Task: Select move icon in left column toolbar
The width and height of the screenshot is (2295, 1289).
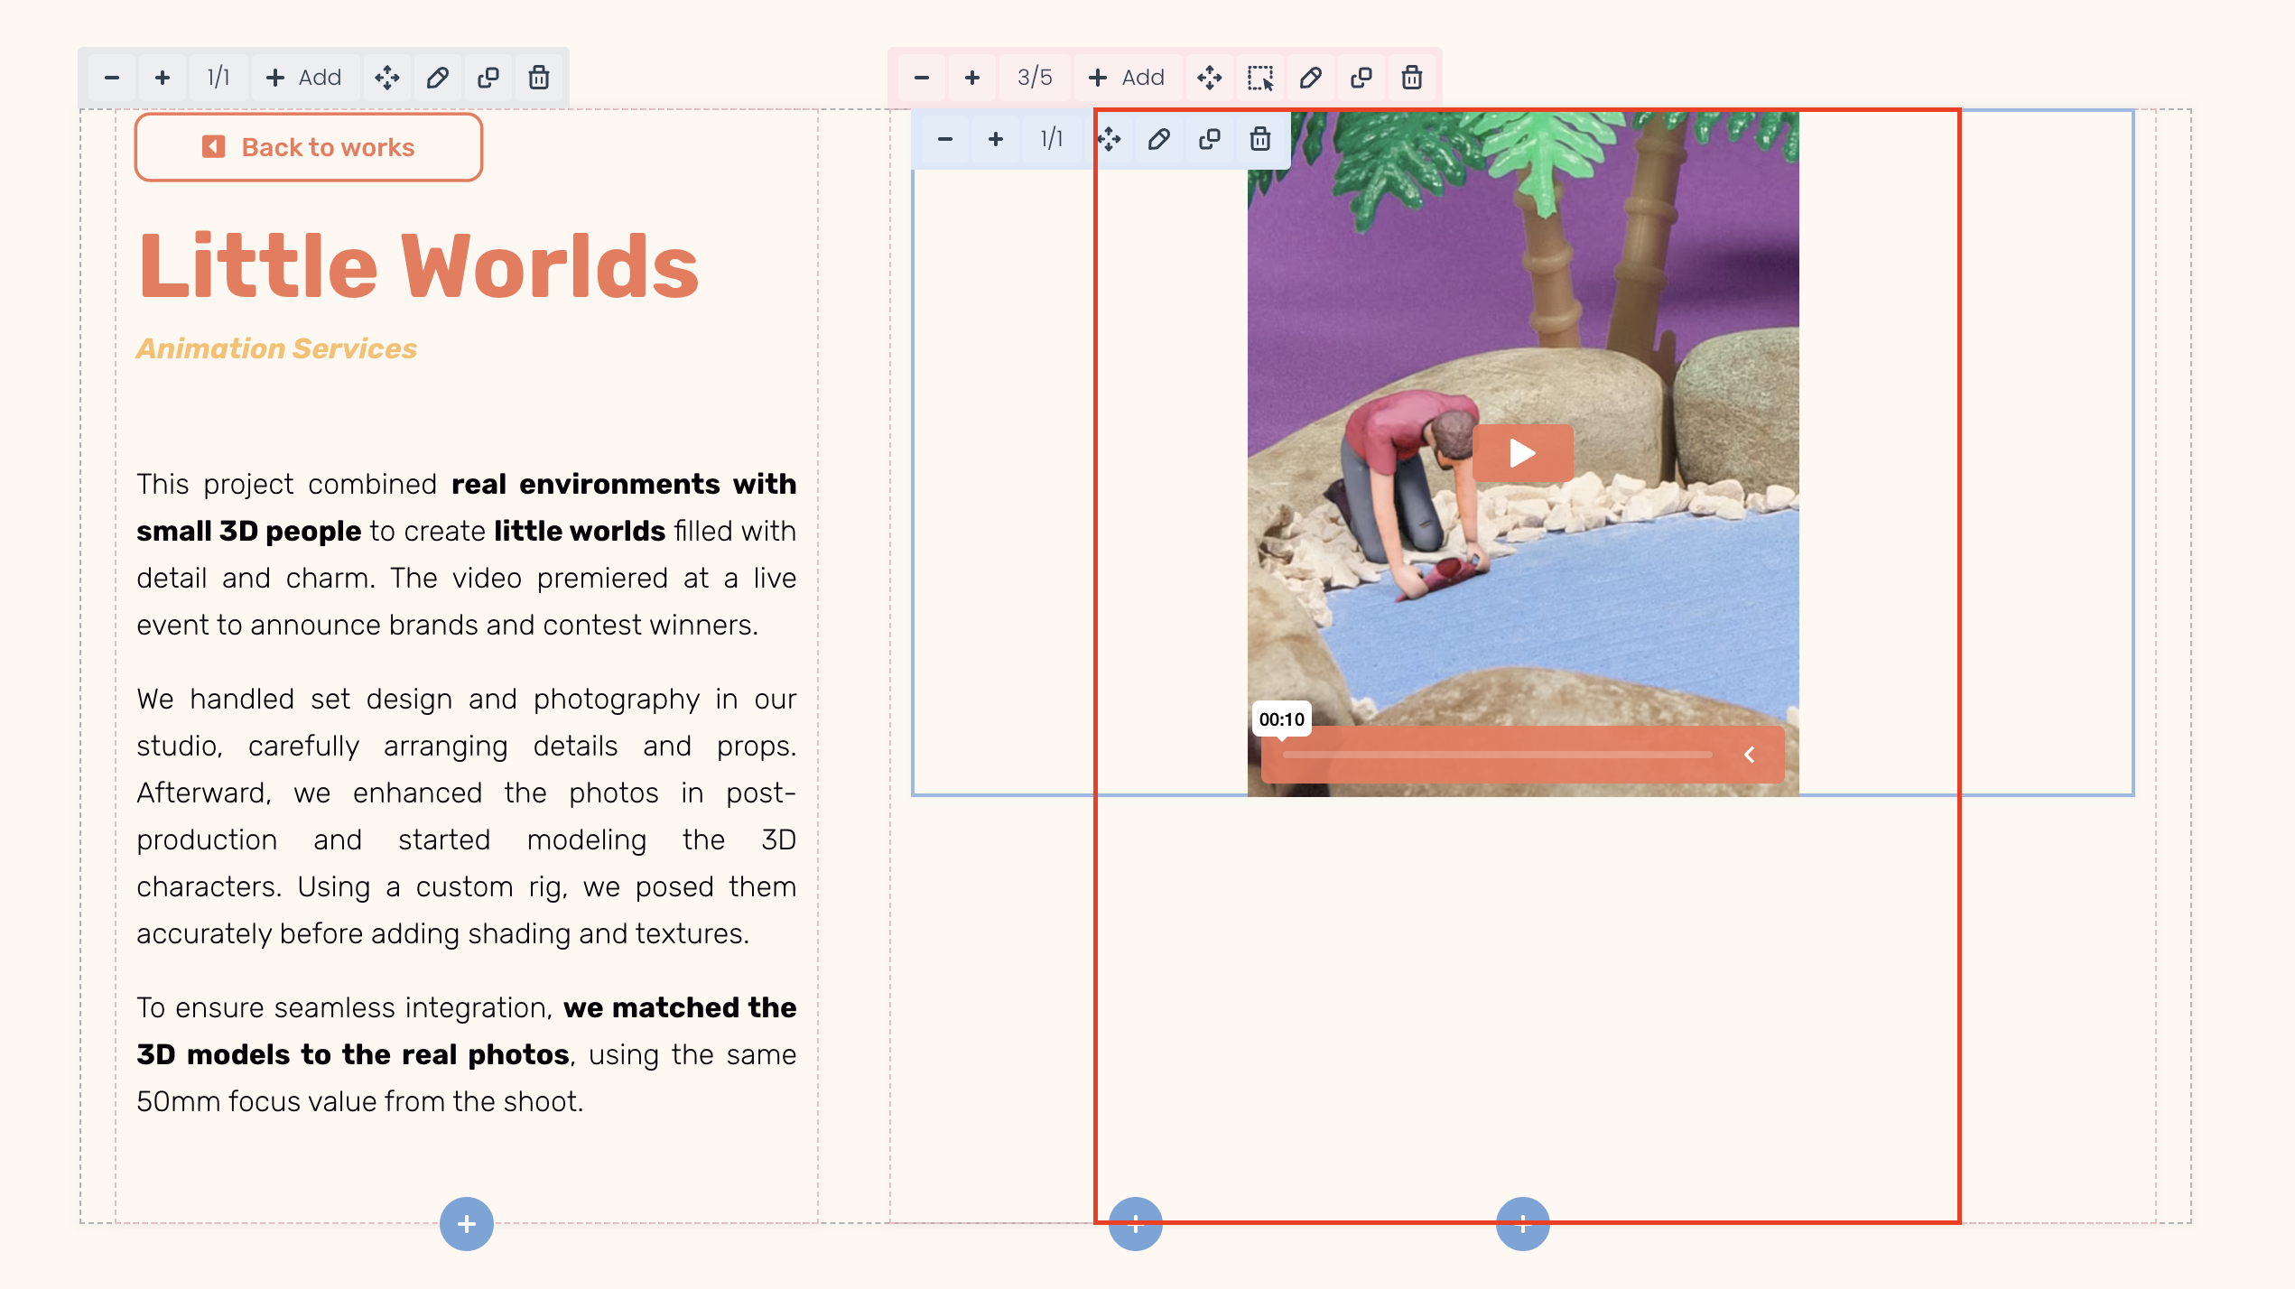Action: [x=387, y=78]
